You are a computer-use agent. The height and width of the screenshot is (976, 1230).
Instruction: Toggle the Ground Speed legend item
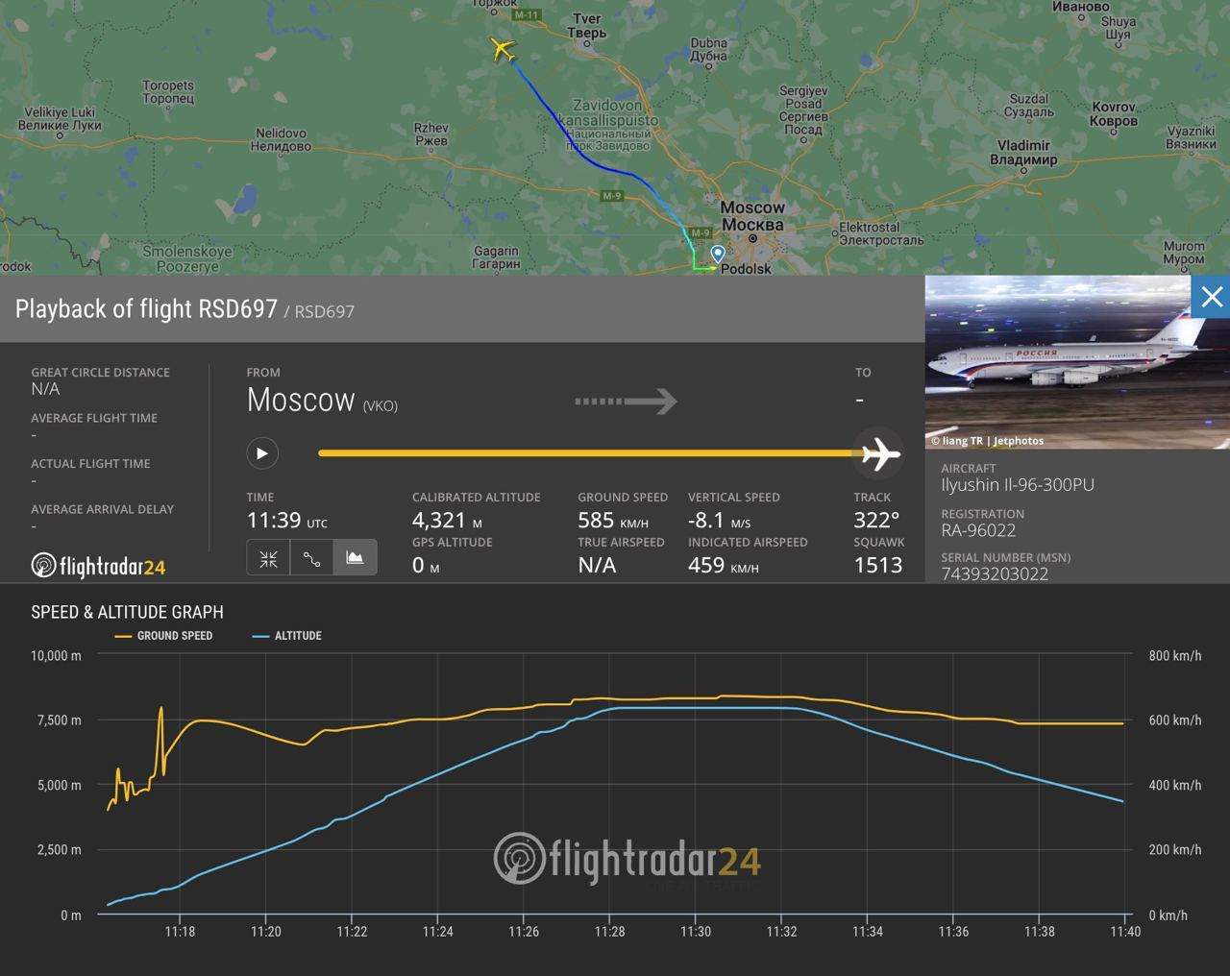click(164, 636)
